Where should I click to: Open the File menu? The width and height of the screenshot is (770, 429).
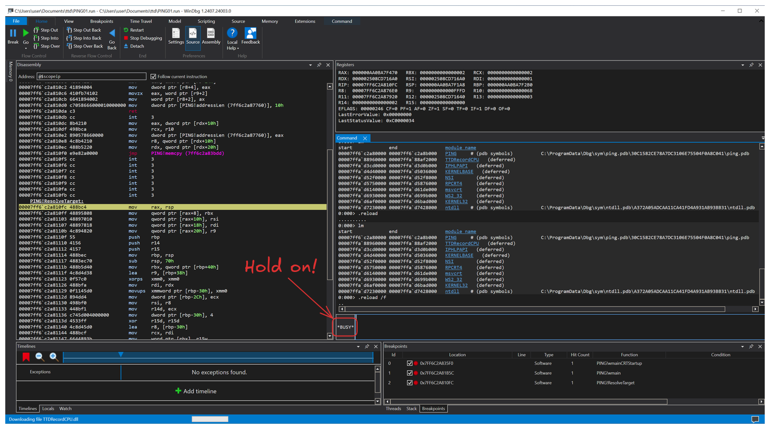pos(16,21)
